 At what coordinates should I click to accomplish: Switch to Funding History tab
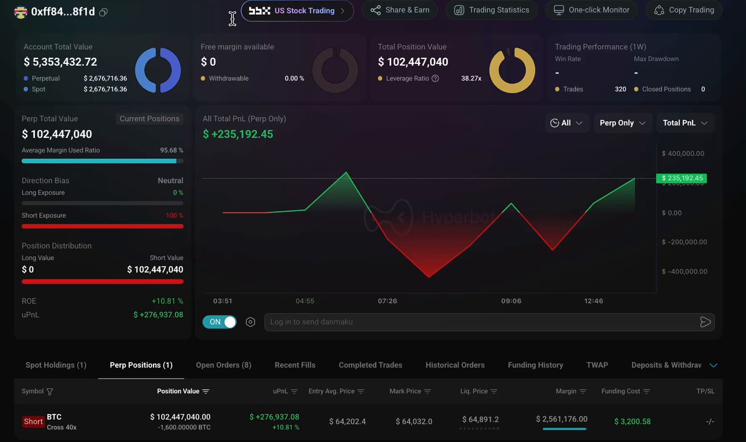click(535, 365)
